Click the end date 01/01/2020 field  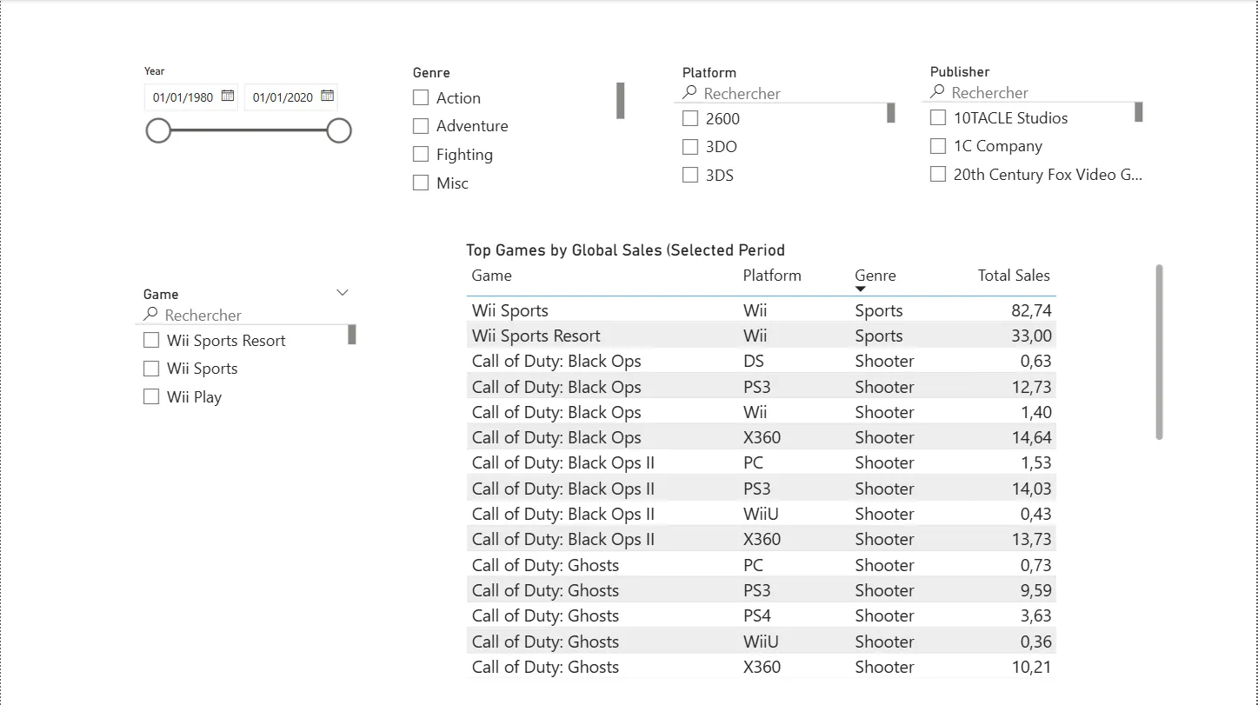click(x=291, y=96)
